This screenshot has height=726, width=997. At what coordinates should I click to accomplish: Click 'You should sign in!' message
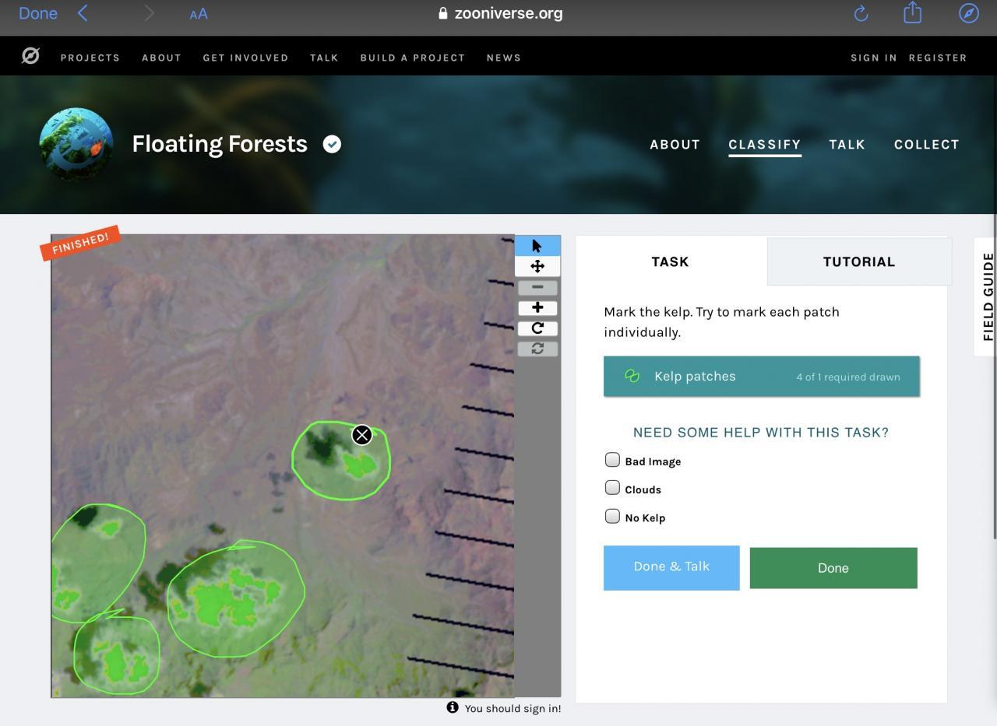(x=513, y=708)
